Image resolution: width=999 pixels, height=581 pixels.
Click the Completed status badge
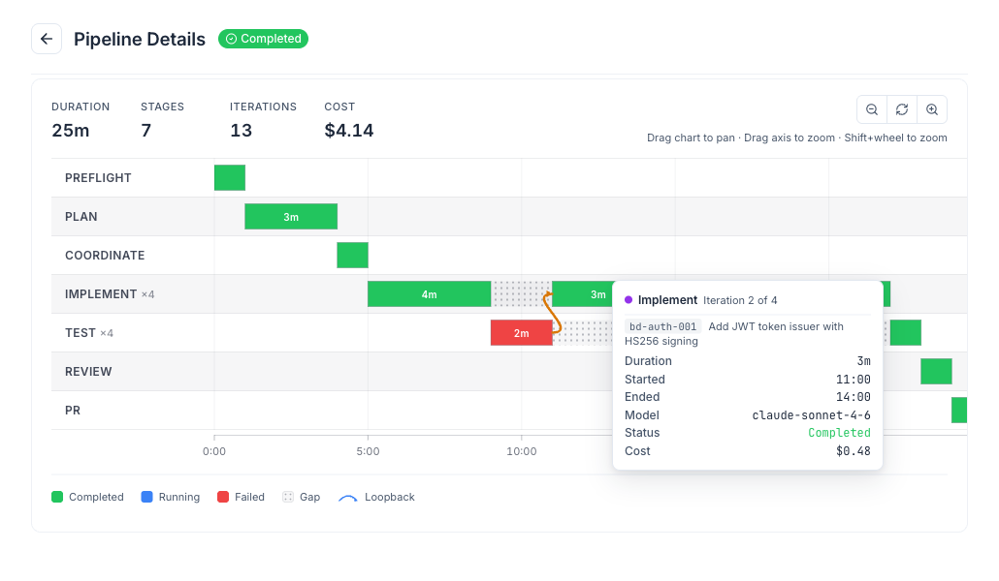[x=263, y=39]
